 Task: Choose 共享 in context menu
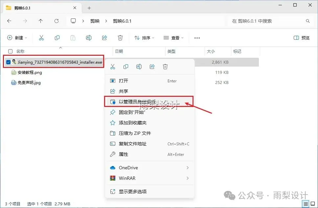pos(150,91)
